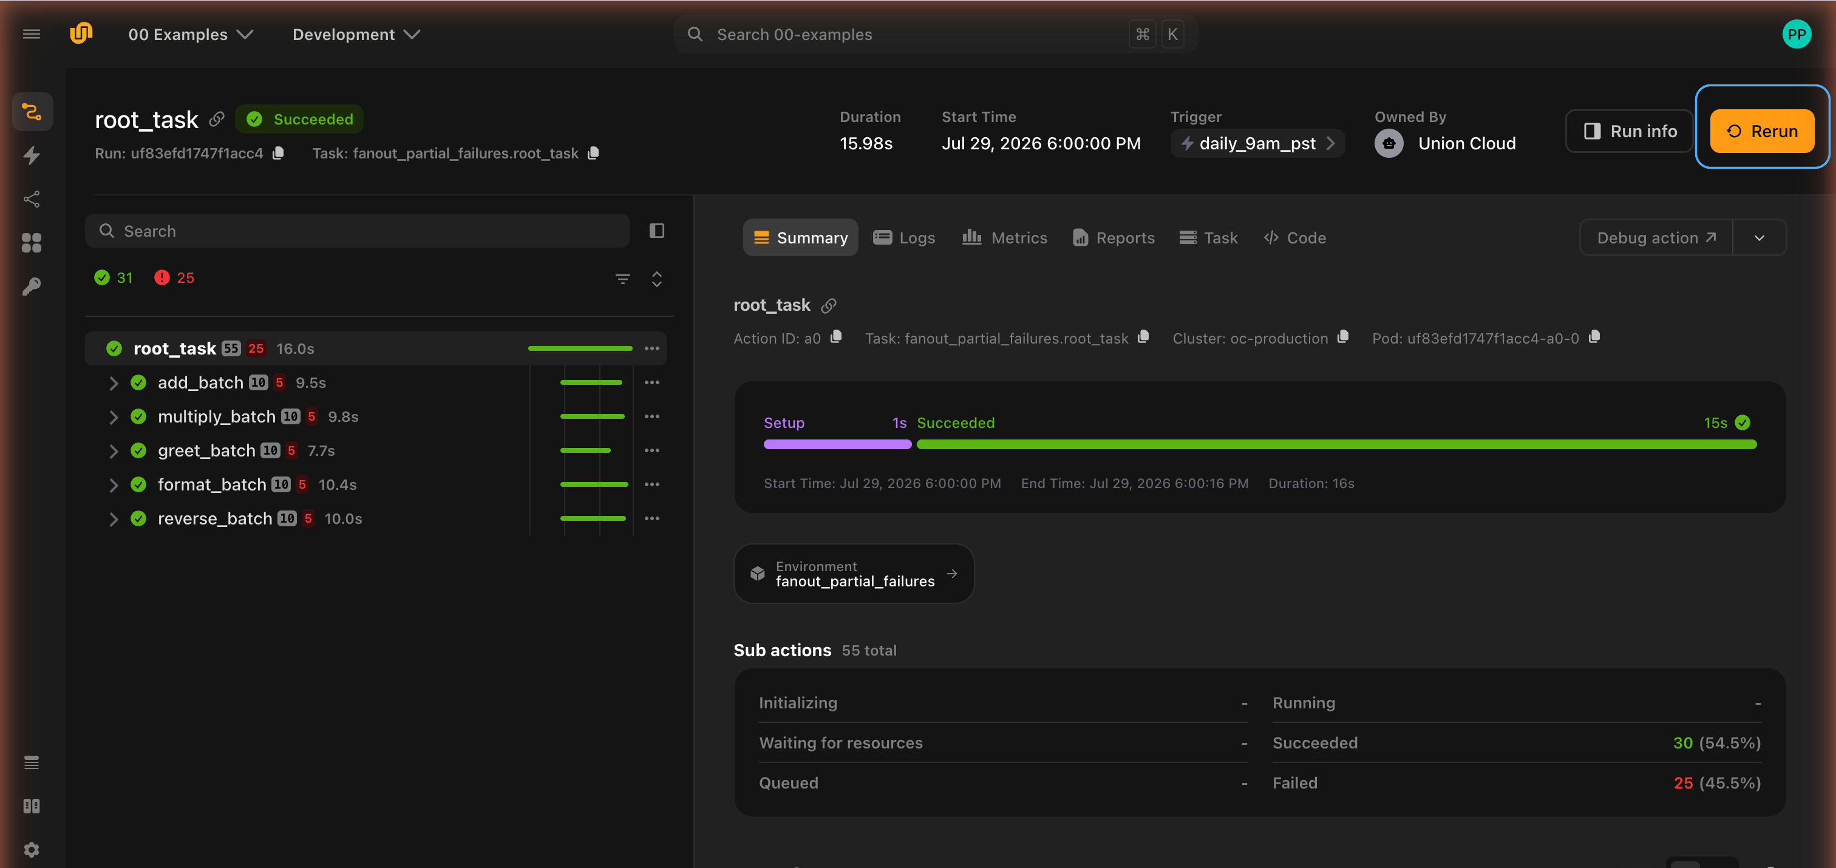The height and width of the screenshot is (868, 1836).
Task: Click the Union logo in the top bar
Action: click(x=81, y=33)
